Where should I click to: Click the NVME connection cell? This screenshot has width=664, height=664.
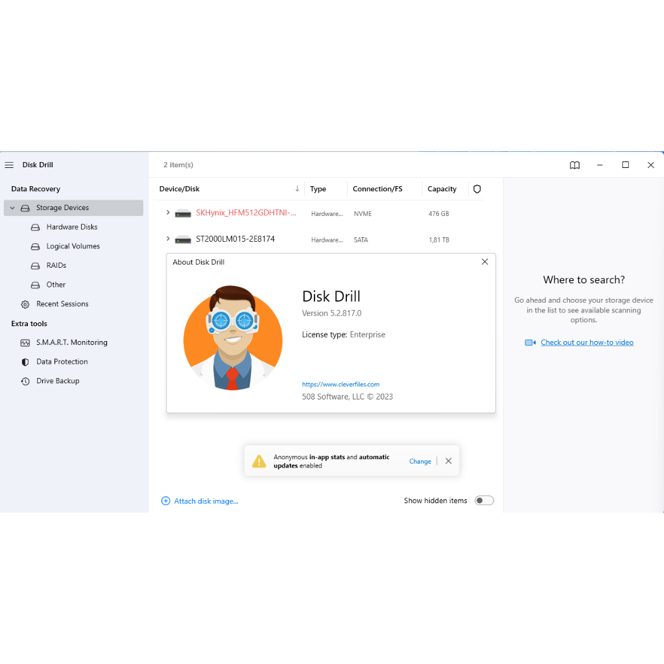coord(363,214)
